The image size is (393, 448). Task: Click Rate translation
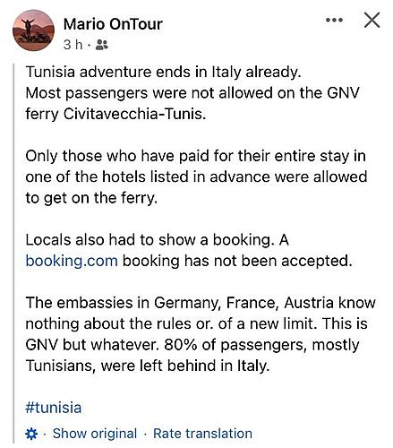(x=202, y=434)
